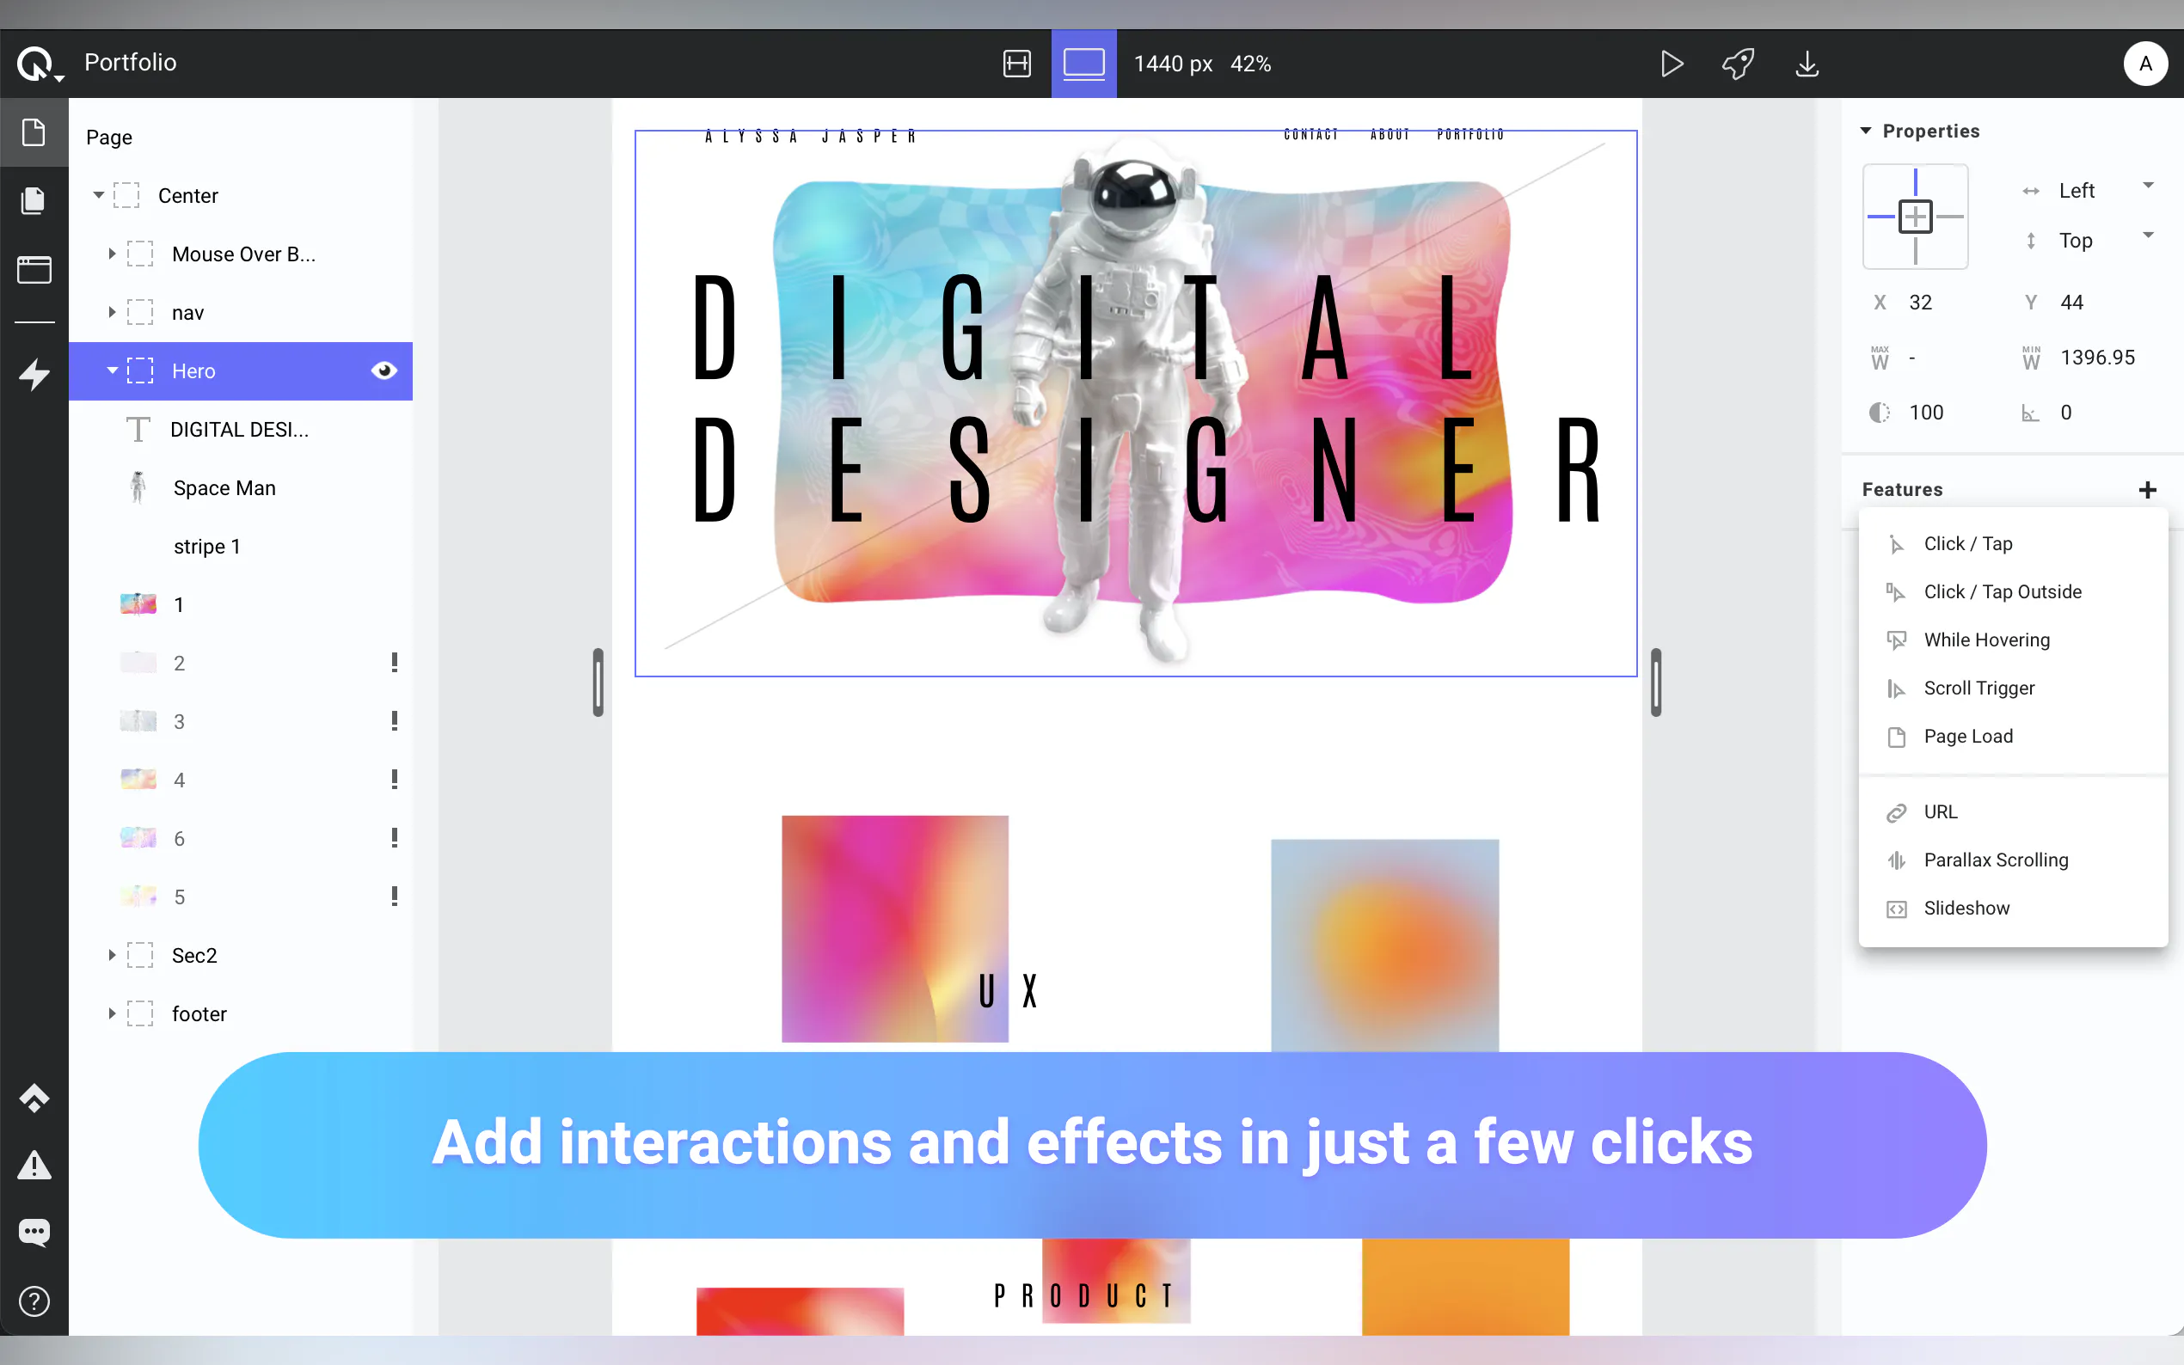
Task: Toggle the fit-width view button
Action: tap(1016, 64)
